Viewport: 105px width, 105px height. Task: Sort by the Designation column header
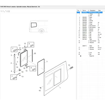click(93, 11)
